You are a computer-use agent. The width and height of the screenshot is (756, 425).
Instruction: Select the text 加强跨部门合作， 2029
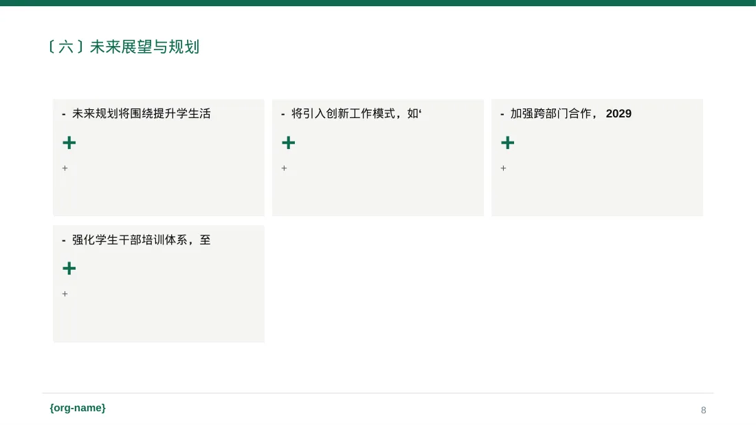(571, 114)
